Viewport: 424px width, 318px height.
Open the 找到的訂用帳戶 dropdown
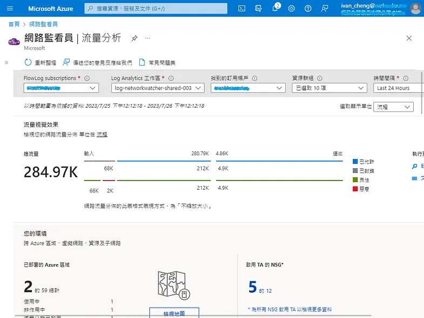[248, 88]
